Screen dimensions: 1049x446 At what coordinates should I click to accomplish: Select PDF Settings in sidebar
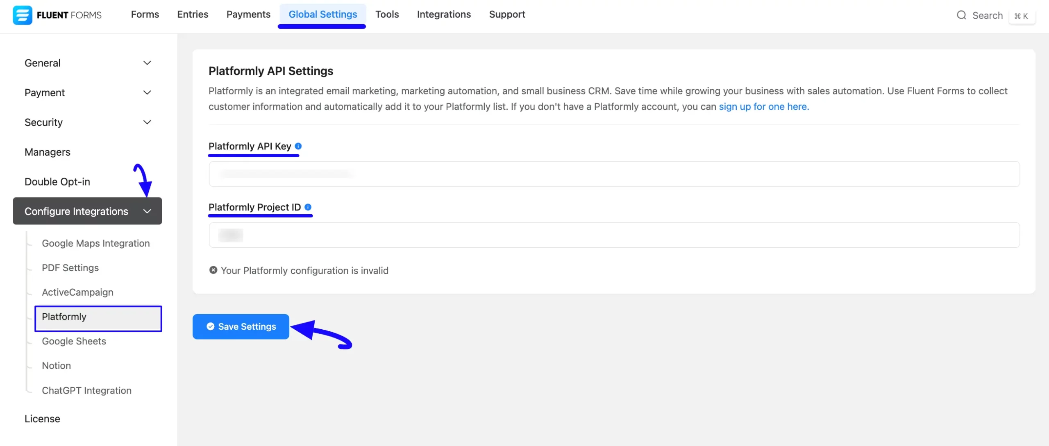(x=70, y=268)
